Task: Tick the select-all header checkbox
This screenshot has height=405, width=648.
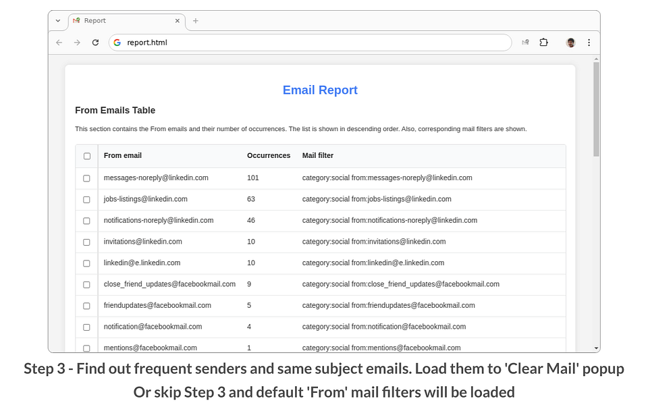Action: pyautogui.click(x=87, y=156)
